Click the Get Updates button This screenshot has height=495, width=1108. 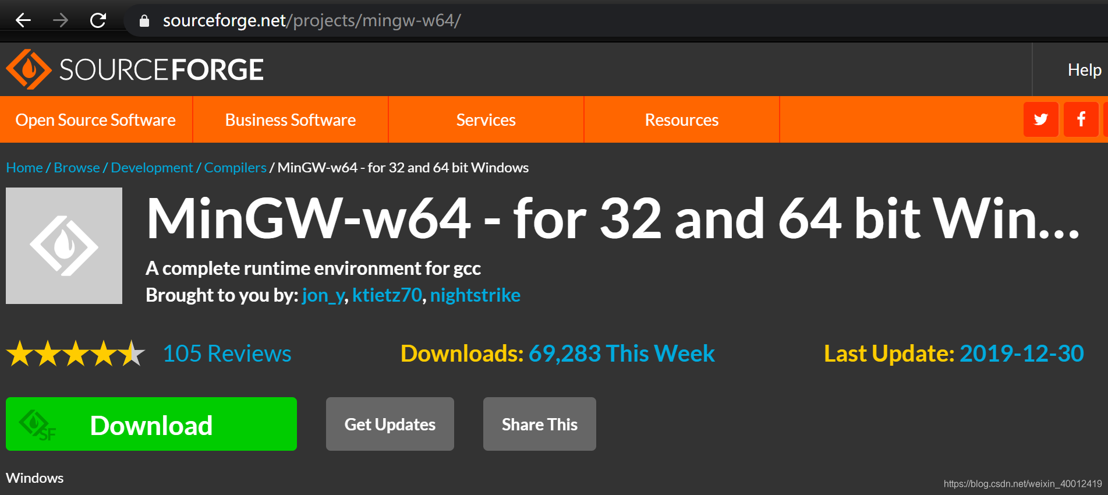pos(390,424)
